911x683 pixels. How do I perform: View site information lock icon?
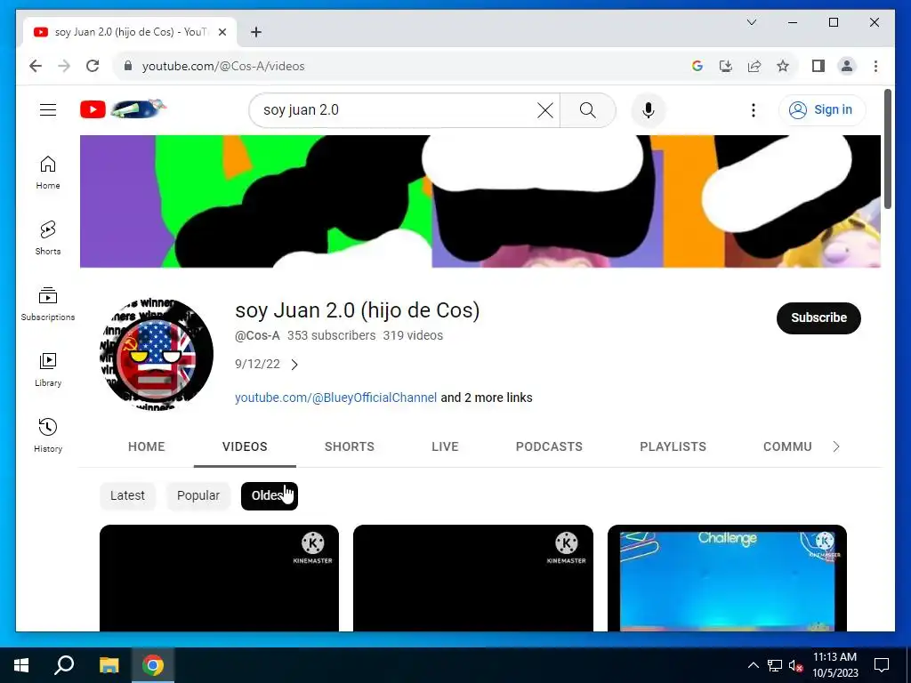(128, 66)
